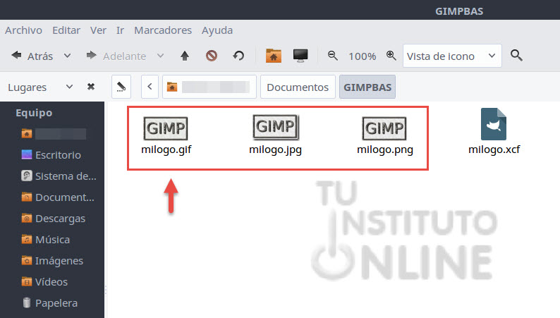
Task: Click the search magnifier icon
Action: 516,56
